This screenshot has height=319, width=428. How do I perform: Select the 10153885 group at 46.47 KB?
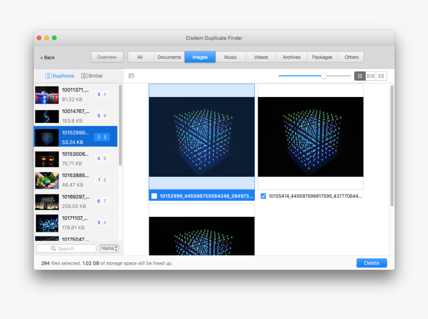pyautogui.click(x=76, y=180)
